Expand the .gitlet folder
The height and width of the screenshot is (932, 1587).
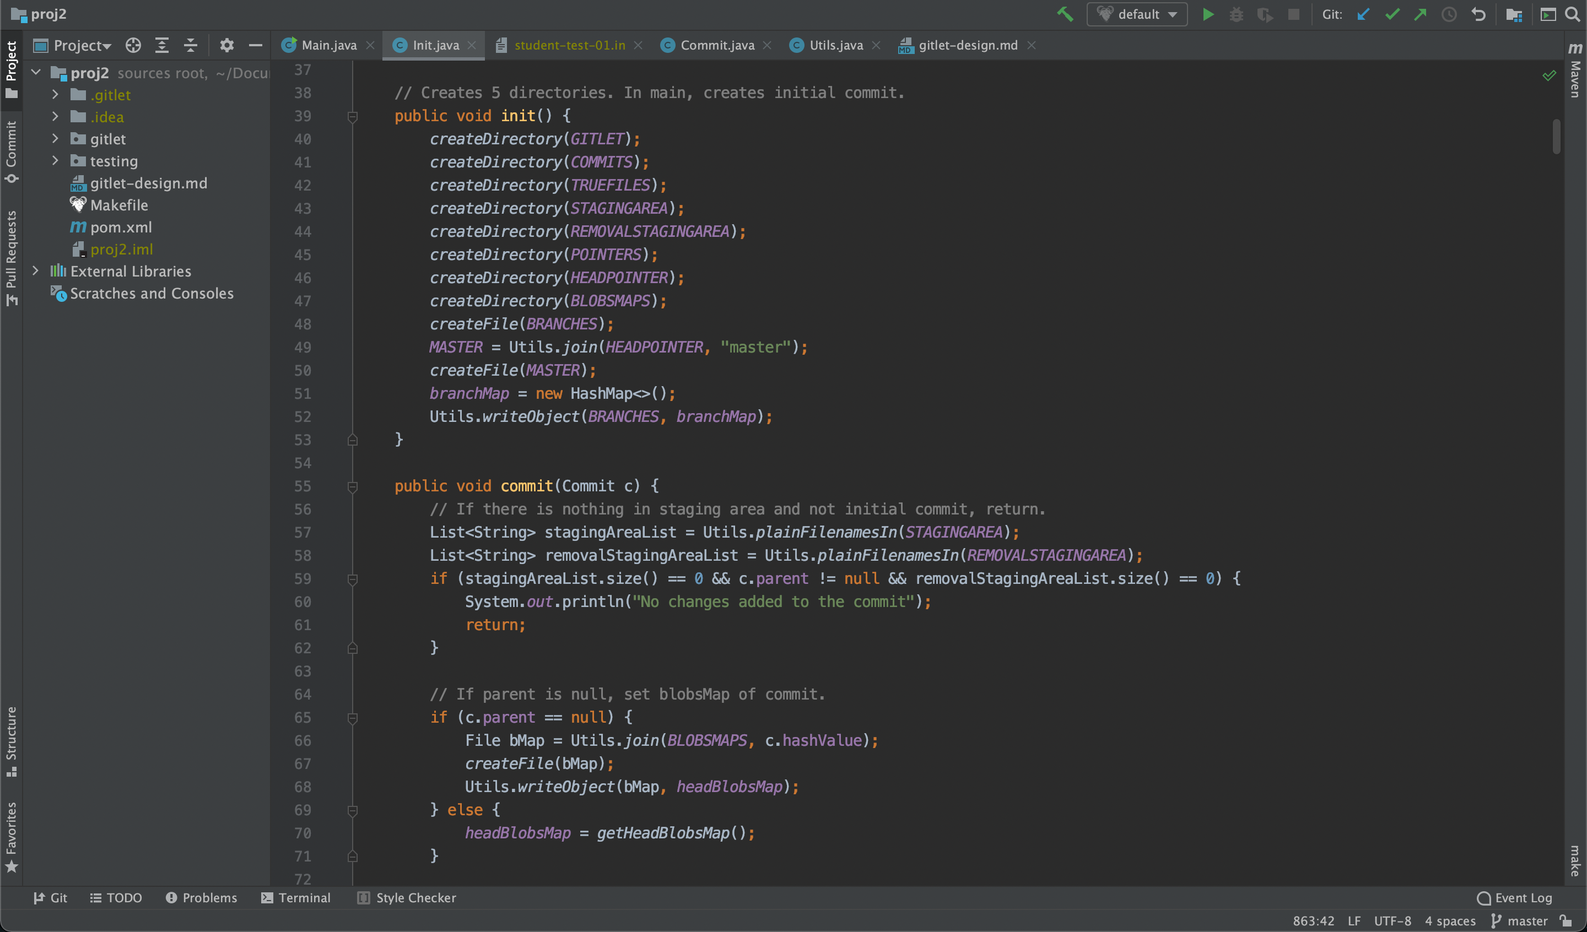tap(56, 94)
